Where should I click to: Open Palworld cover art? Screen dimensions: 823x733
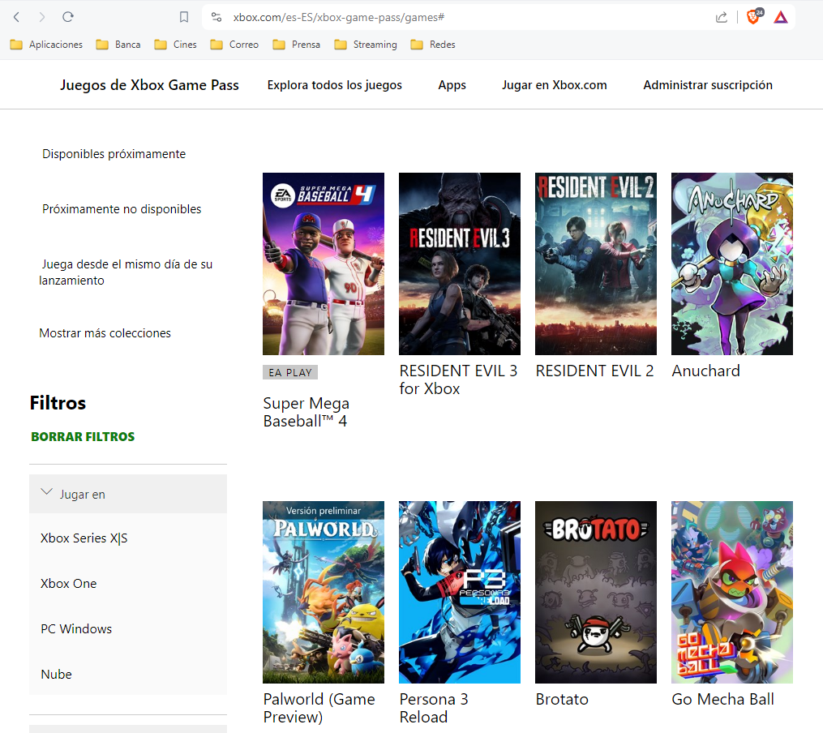[324, 593]
